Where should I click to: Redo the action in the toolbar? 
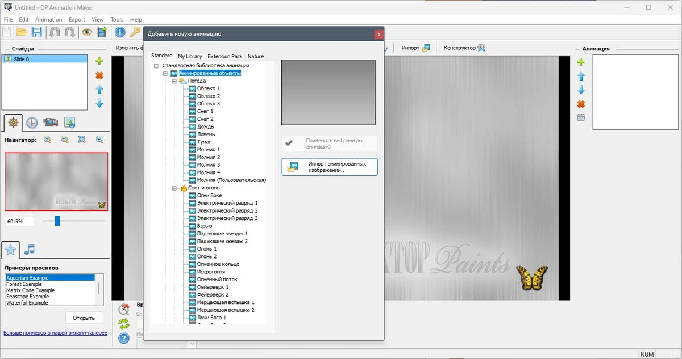(x=70, y=32)
